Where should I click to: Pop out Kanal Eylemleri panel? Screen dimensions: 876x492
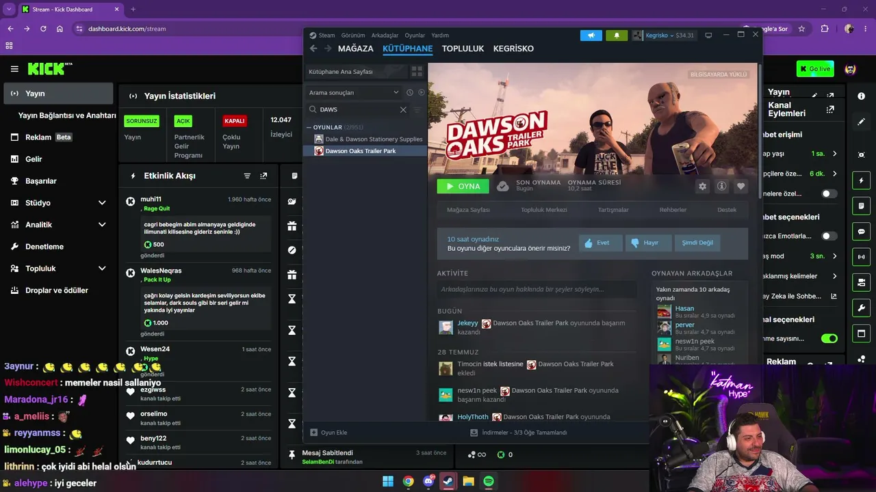pos(830,109)
